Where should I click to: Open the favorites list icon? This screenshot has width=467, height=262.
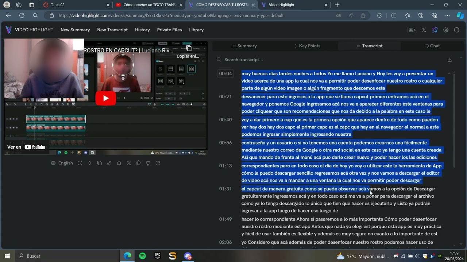click(x=407, y=16)
